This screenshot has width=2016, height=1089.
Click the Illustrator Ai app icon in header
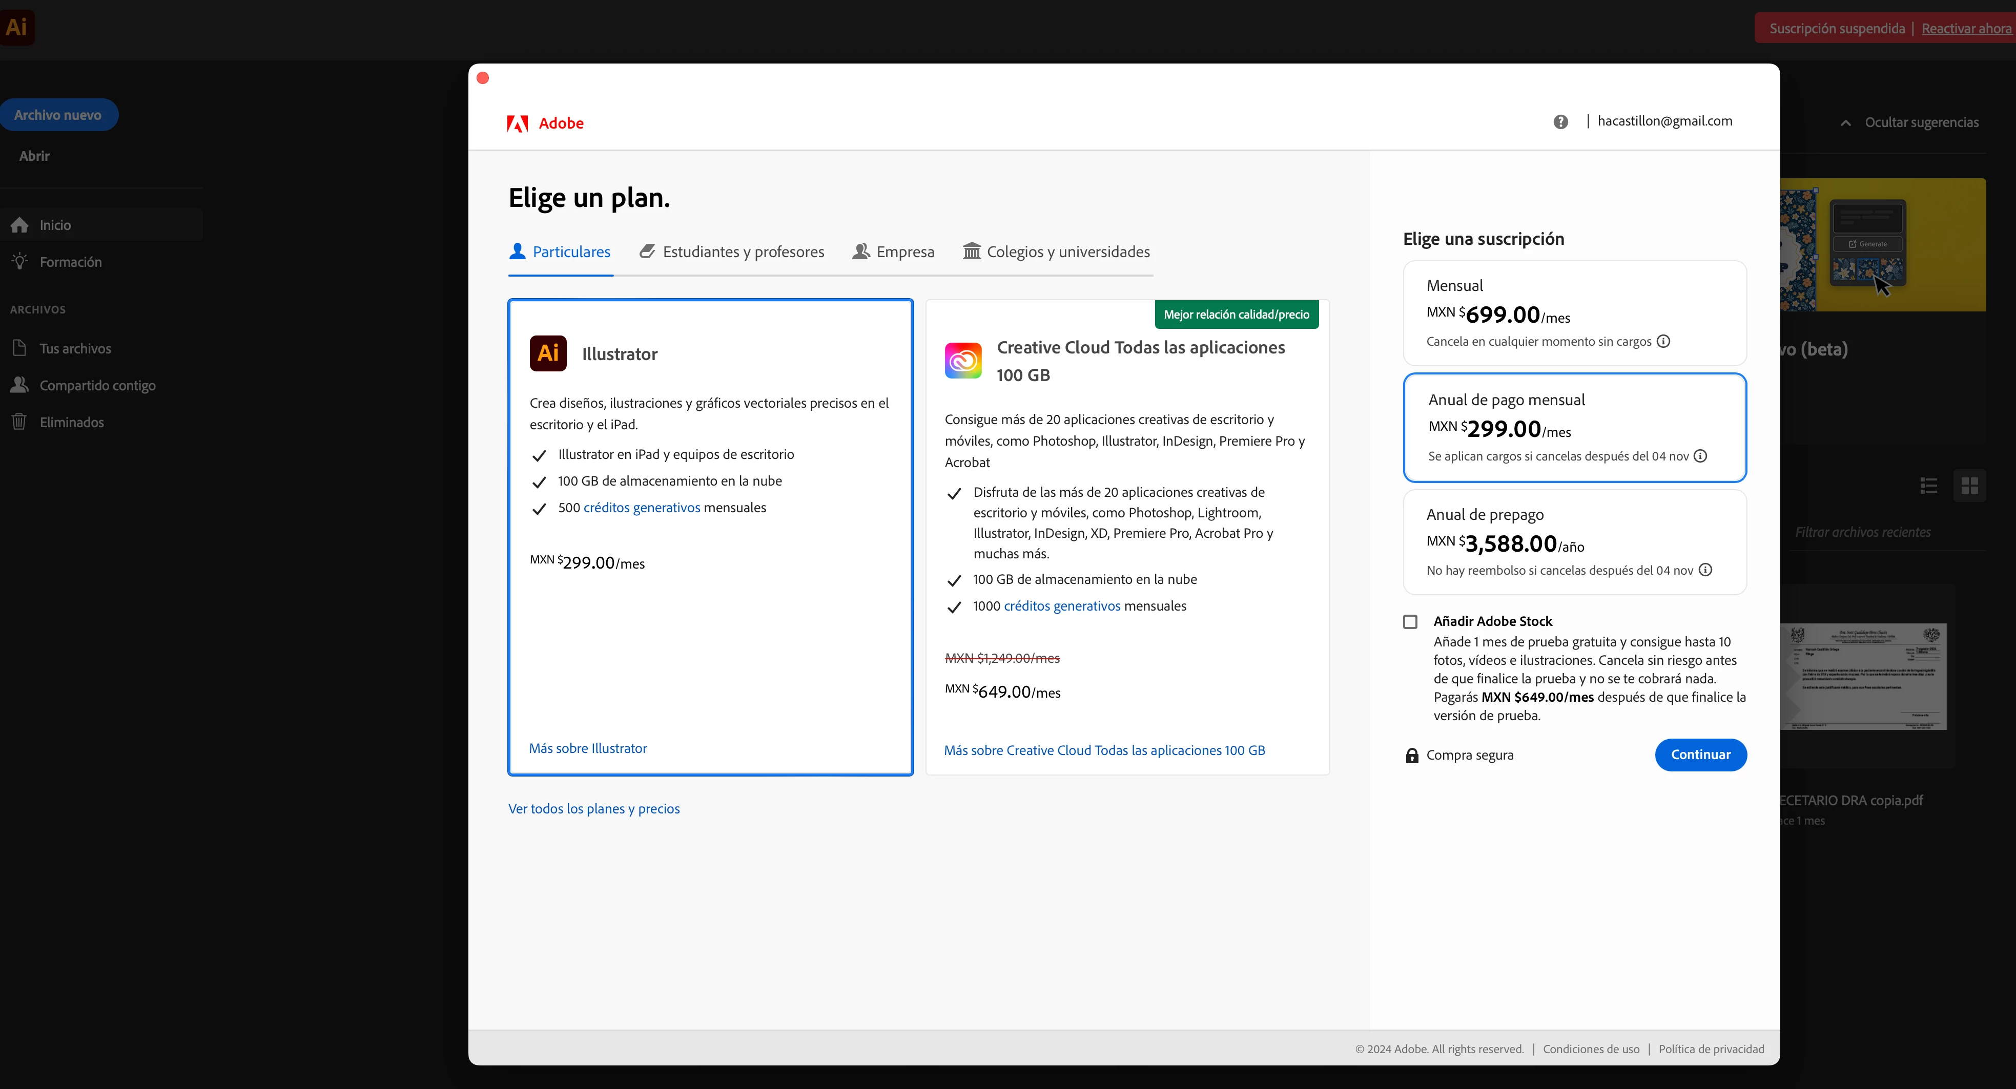pyautogui.click(x=16, y=27)
